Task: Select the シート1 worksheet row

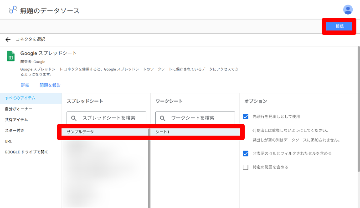Action: click(195, 132)
